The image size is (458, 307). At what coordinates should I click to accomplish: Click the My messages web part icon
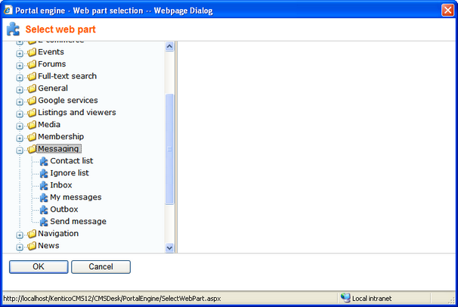tap(44, 197)
